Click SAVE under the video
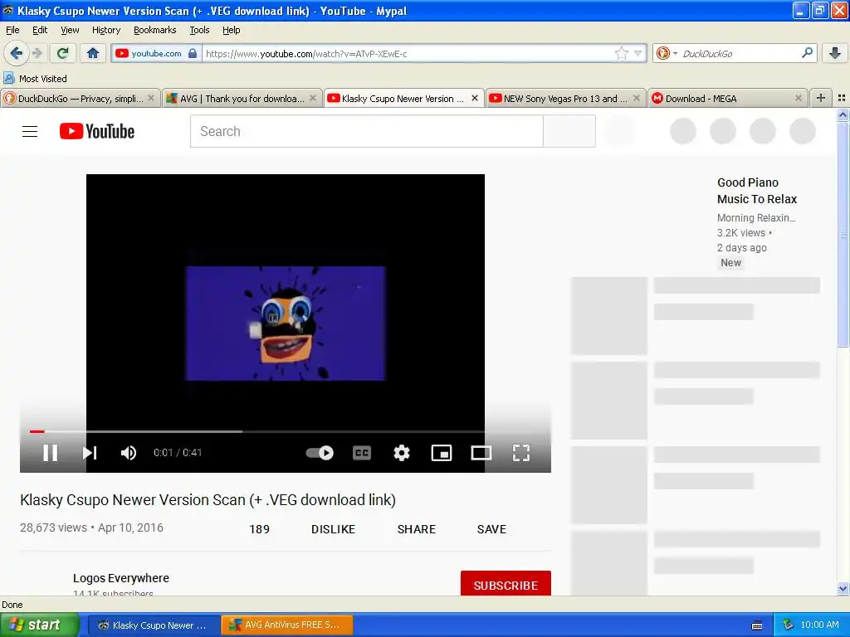Screen dimensions: 850x637 491,529
